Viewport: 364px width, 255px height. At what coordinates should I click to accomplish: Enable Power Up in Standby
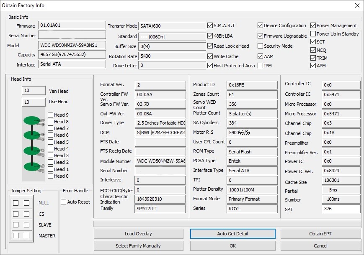(x=313, y=34)
